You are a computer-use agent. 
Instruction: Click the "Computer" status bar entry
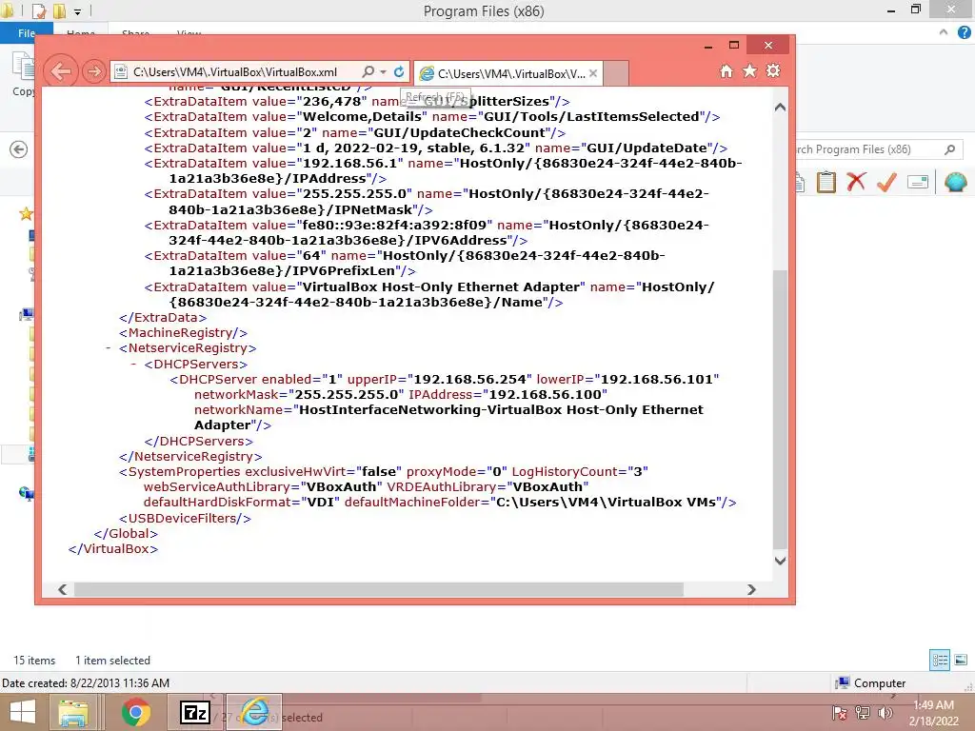point(870,683)
